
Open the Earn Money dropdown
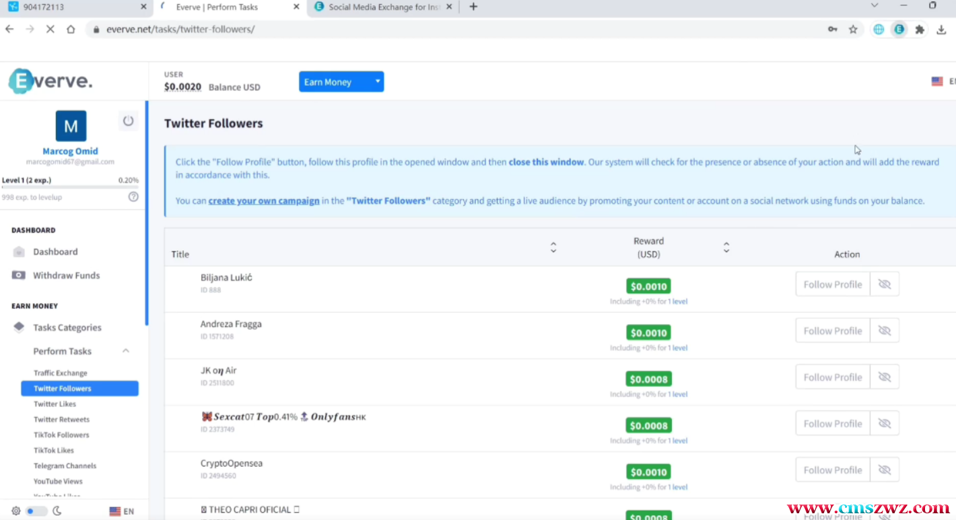click(341, 82)
